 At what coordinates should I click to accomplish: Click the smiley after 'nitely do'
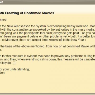(13, 63)
